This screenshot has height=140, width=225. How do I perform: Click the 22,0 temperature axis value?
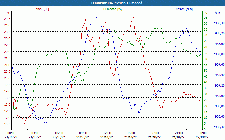coord(7,52)
